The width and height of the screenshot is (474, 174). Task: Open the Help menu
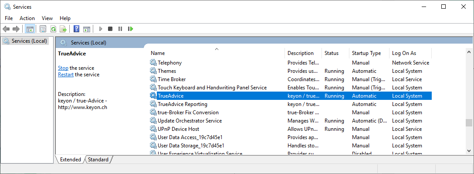coord(65,18)
